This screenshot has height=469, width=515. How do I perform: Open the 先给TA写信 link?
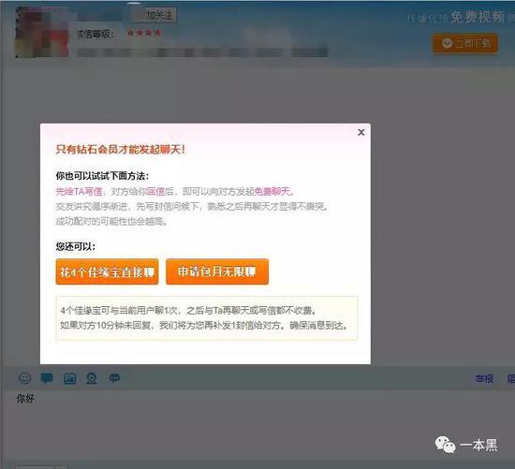pyautogui.click(x=79, y=192)
